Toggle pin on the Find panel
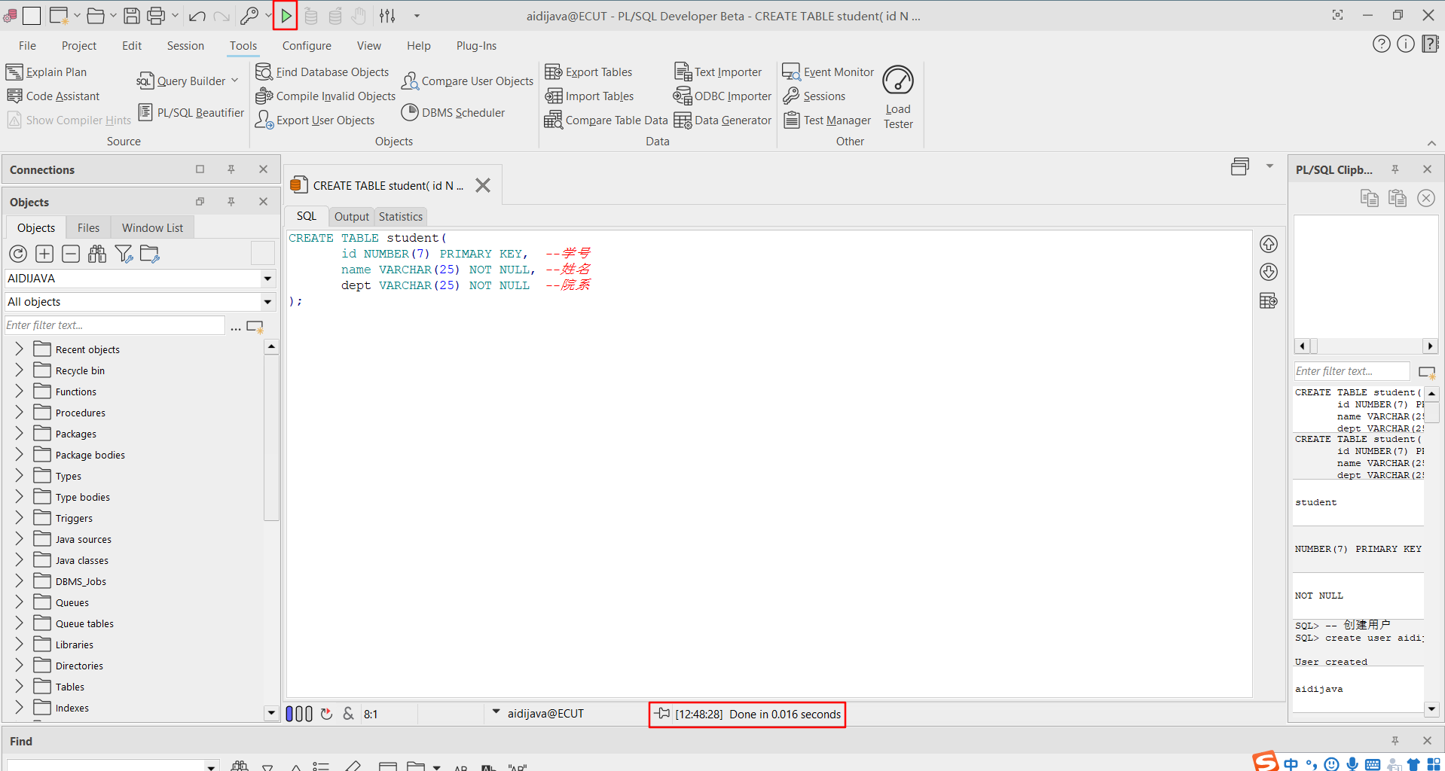The width and height of the screenshot is (1445, 771). pyautogui.click(x=1395, y=741)
